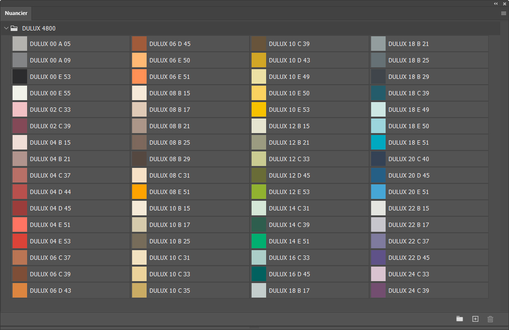The image size is (509, 330).
Task: Choose the DULUX 18 E 51 cyan swatch
Action: tap(378, 143)
